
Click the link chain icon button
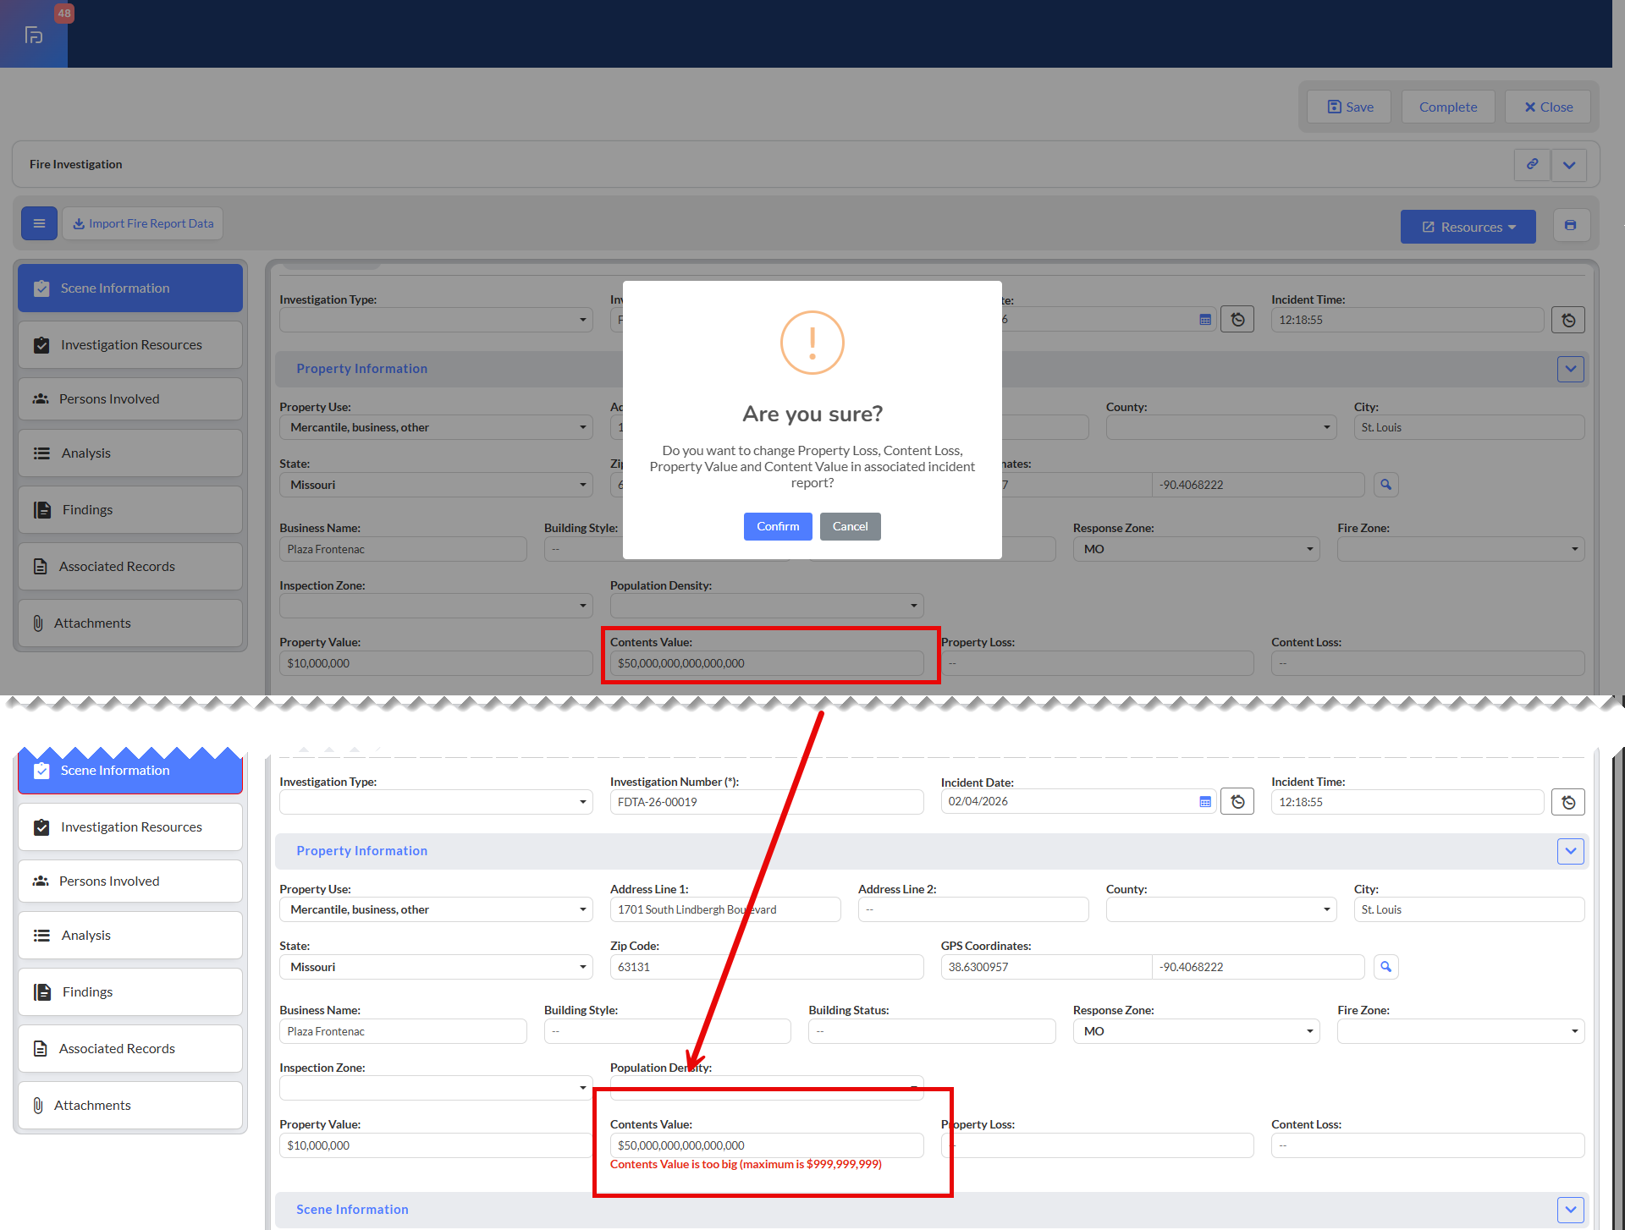tap(1532, 164)
